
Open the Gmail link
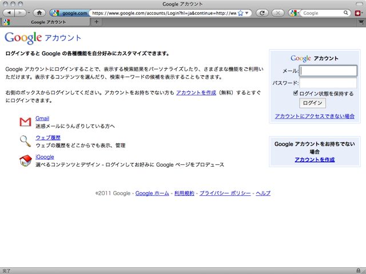(x=42, y=118)
